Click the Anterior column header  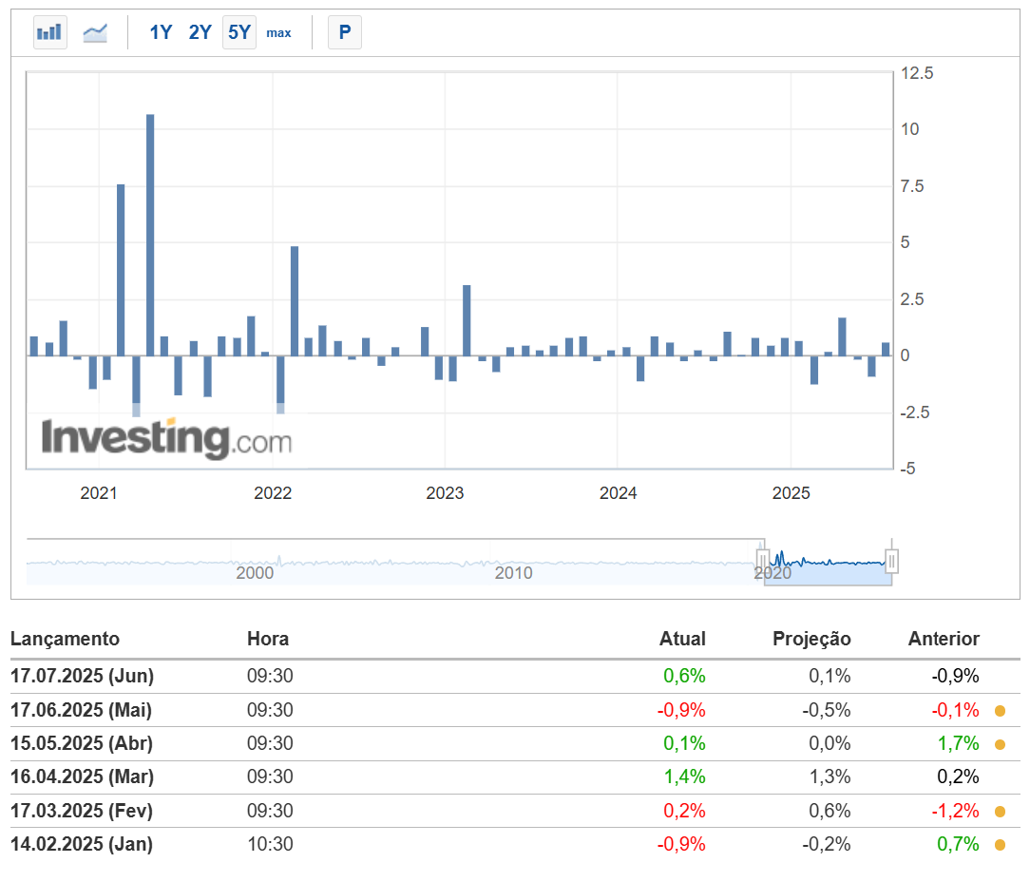point(944,639)
